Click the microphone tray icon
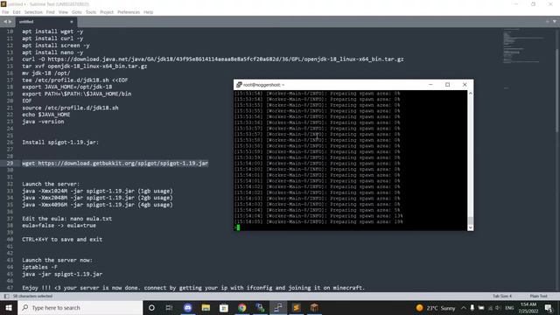This screenshot has height=315, width=560. (472, 307)
